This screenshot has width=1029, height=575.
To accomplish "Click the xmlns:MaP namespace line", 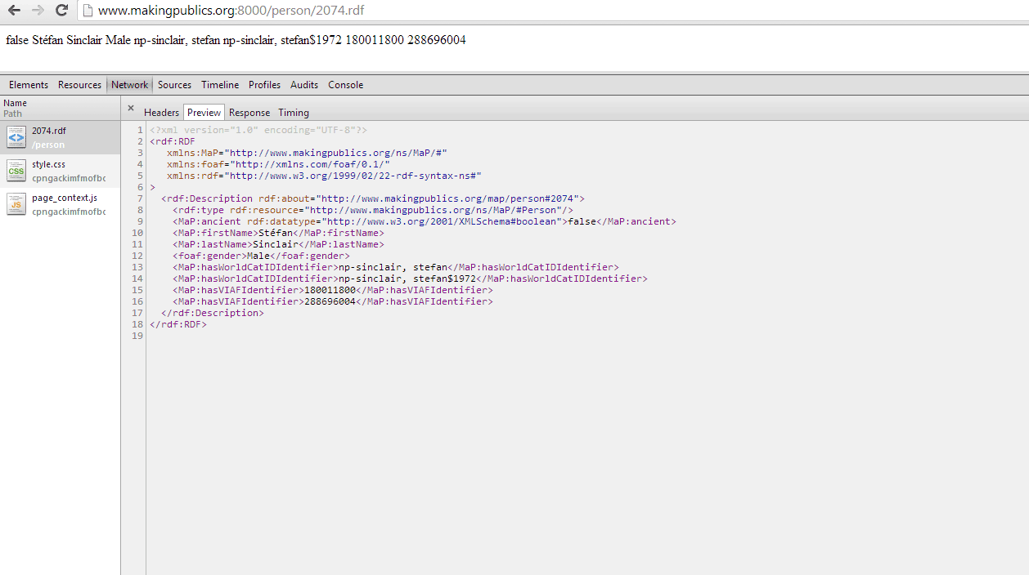I will tap(307, 153).
